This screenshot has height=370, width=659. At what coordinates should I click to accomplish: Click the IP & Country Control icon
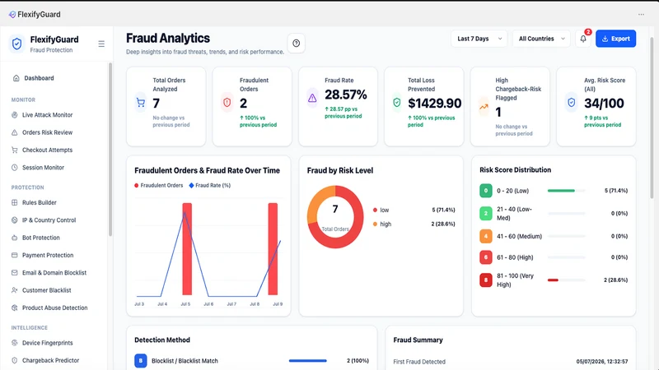click(x=14, y=220)
